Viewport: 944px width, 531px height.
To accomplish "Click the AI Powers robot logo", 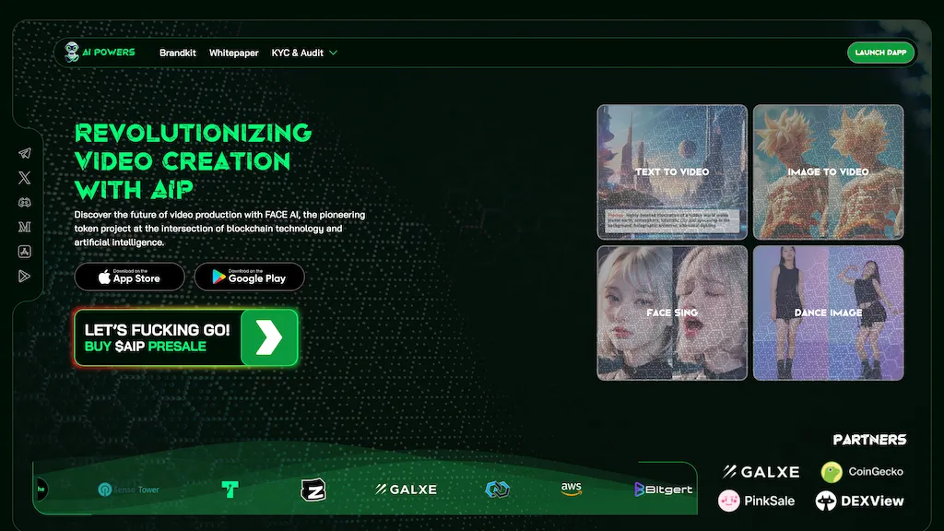I will pyautogui.click(x=72, y=53).
